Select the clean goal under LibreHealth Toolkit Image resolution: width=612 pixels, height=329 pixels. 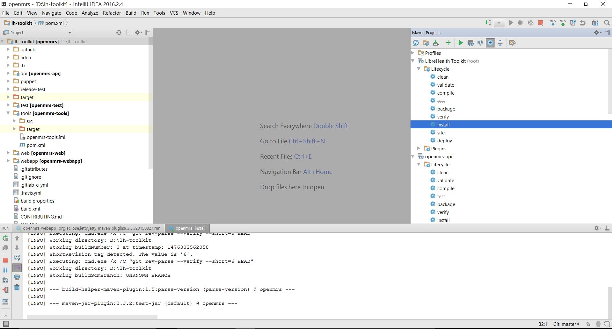click(443, 77)
